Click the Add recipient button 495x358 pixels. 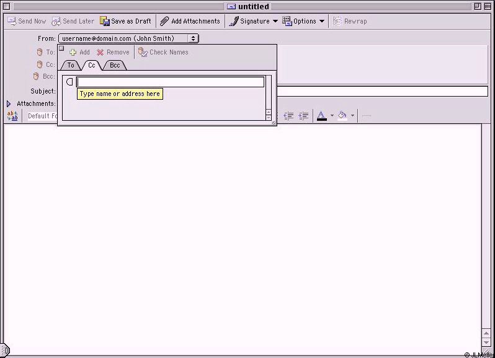tap(79, 52)
